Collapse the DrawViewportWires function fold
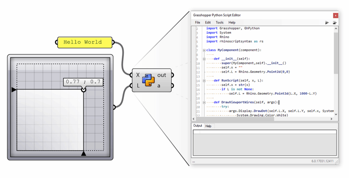This screenshot has height=178, width=349. click(204, 102)
